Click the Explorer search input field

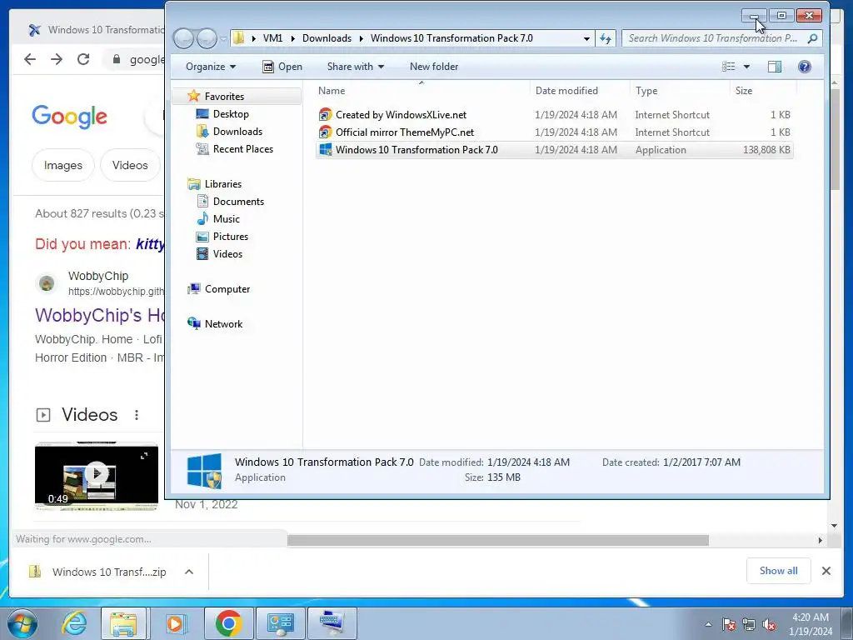pyautogui.click(x=713, y=38)
